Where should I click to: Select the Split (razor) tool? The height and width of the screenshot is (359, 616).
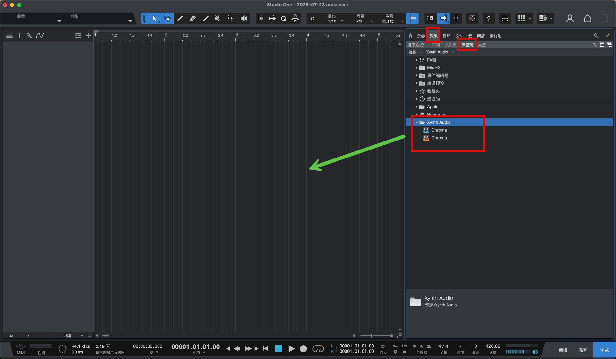click(x=180, y=19)
